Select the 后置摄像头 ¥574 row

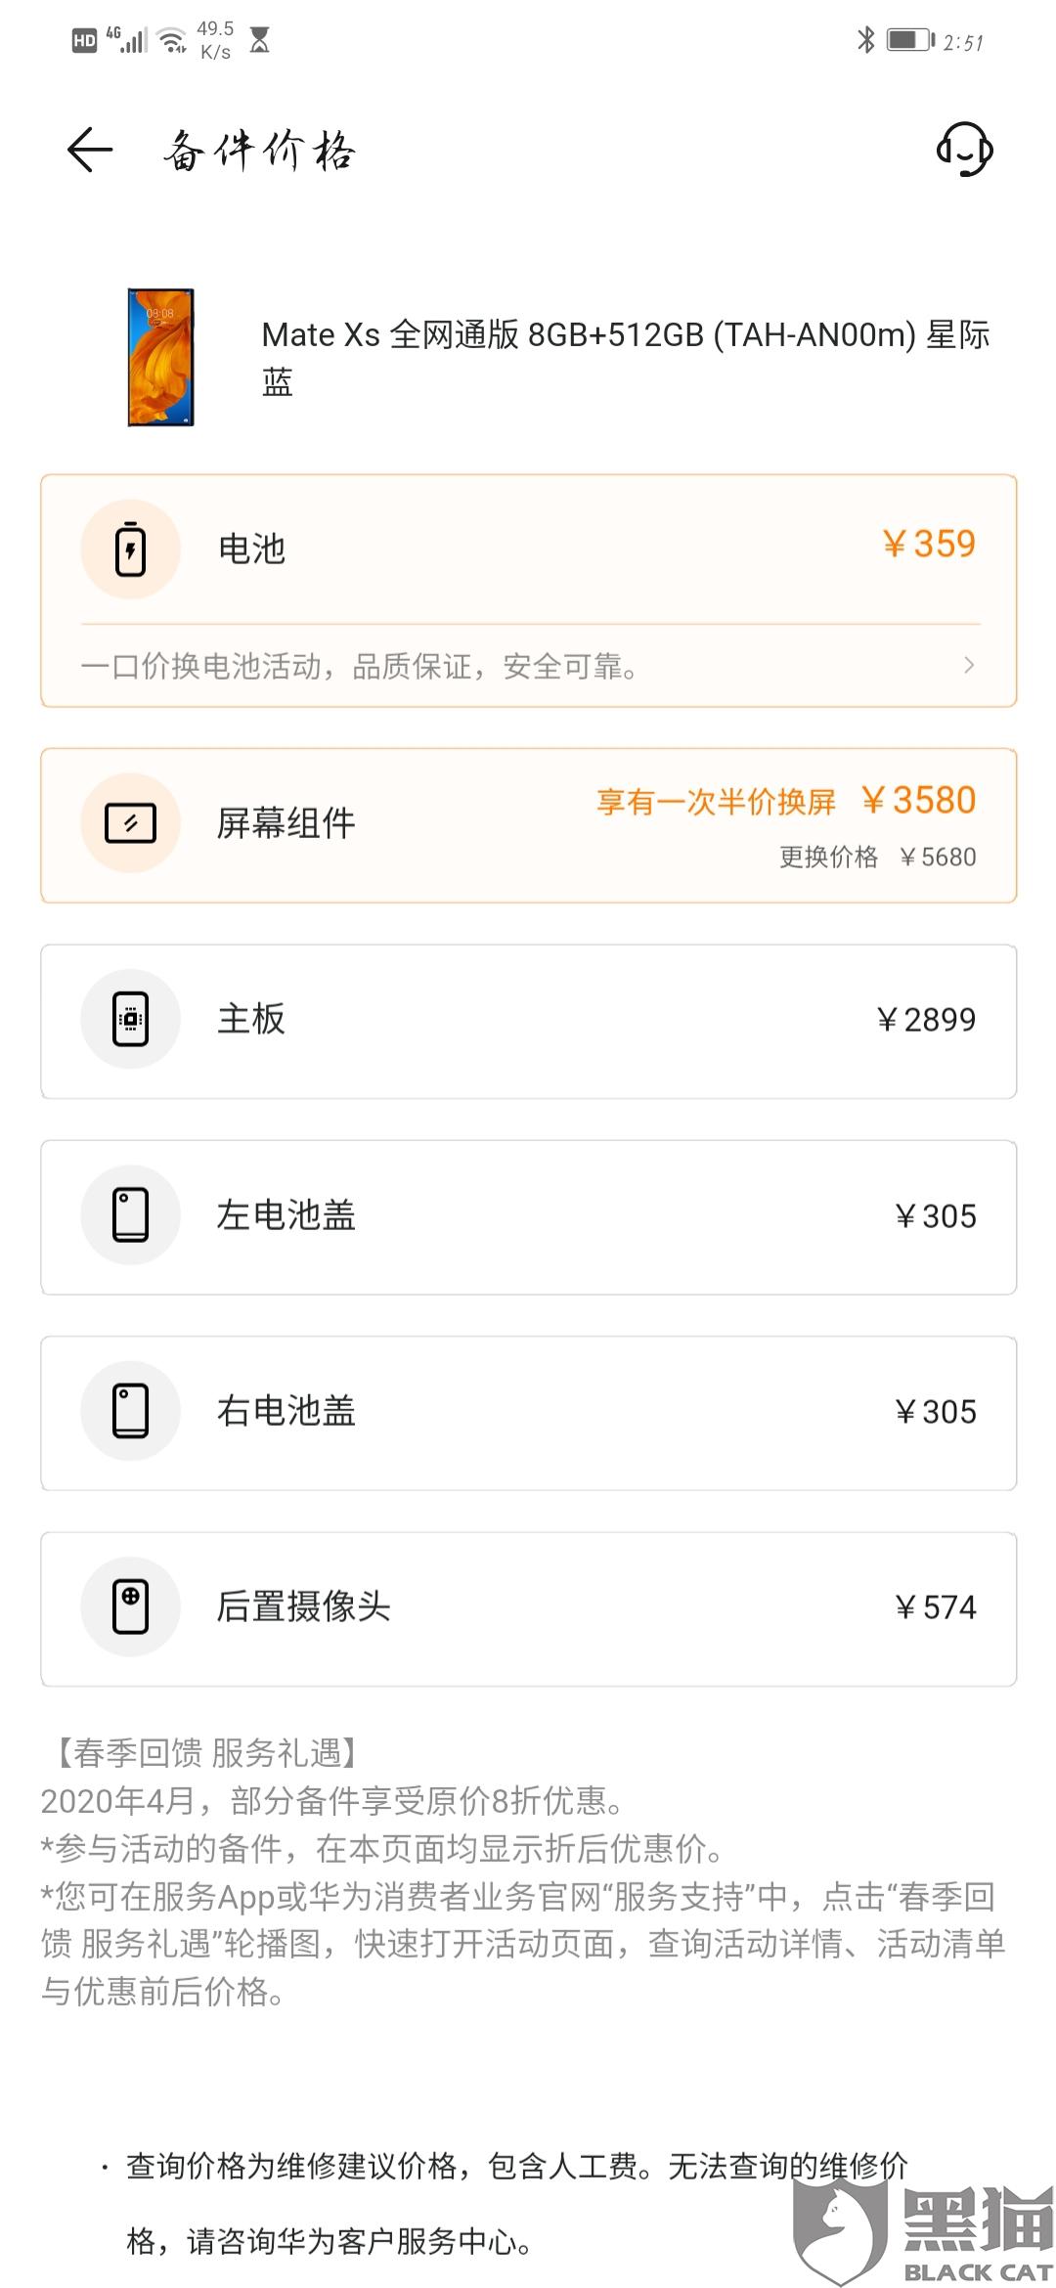coord(528,1608)
